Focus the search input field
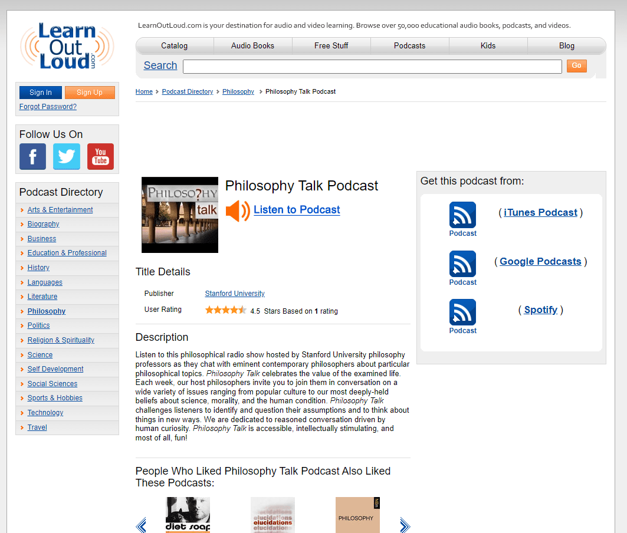The image size is (627, 533). pyautogui.click(x=372, y=67)
